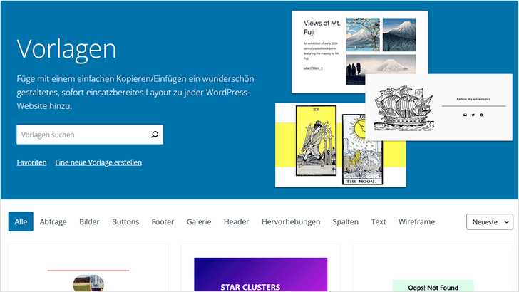Click the Vorlagen page heading
Screen dimensions: 519x292
tap(66, 49)
